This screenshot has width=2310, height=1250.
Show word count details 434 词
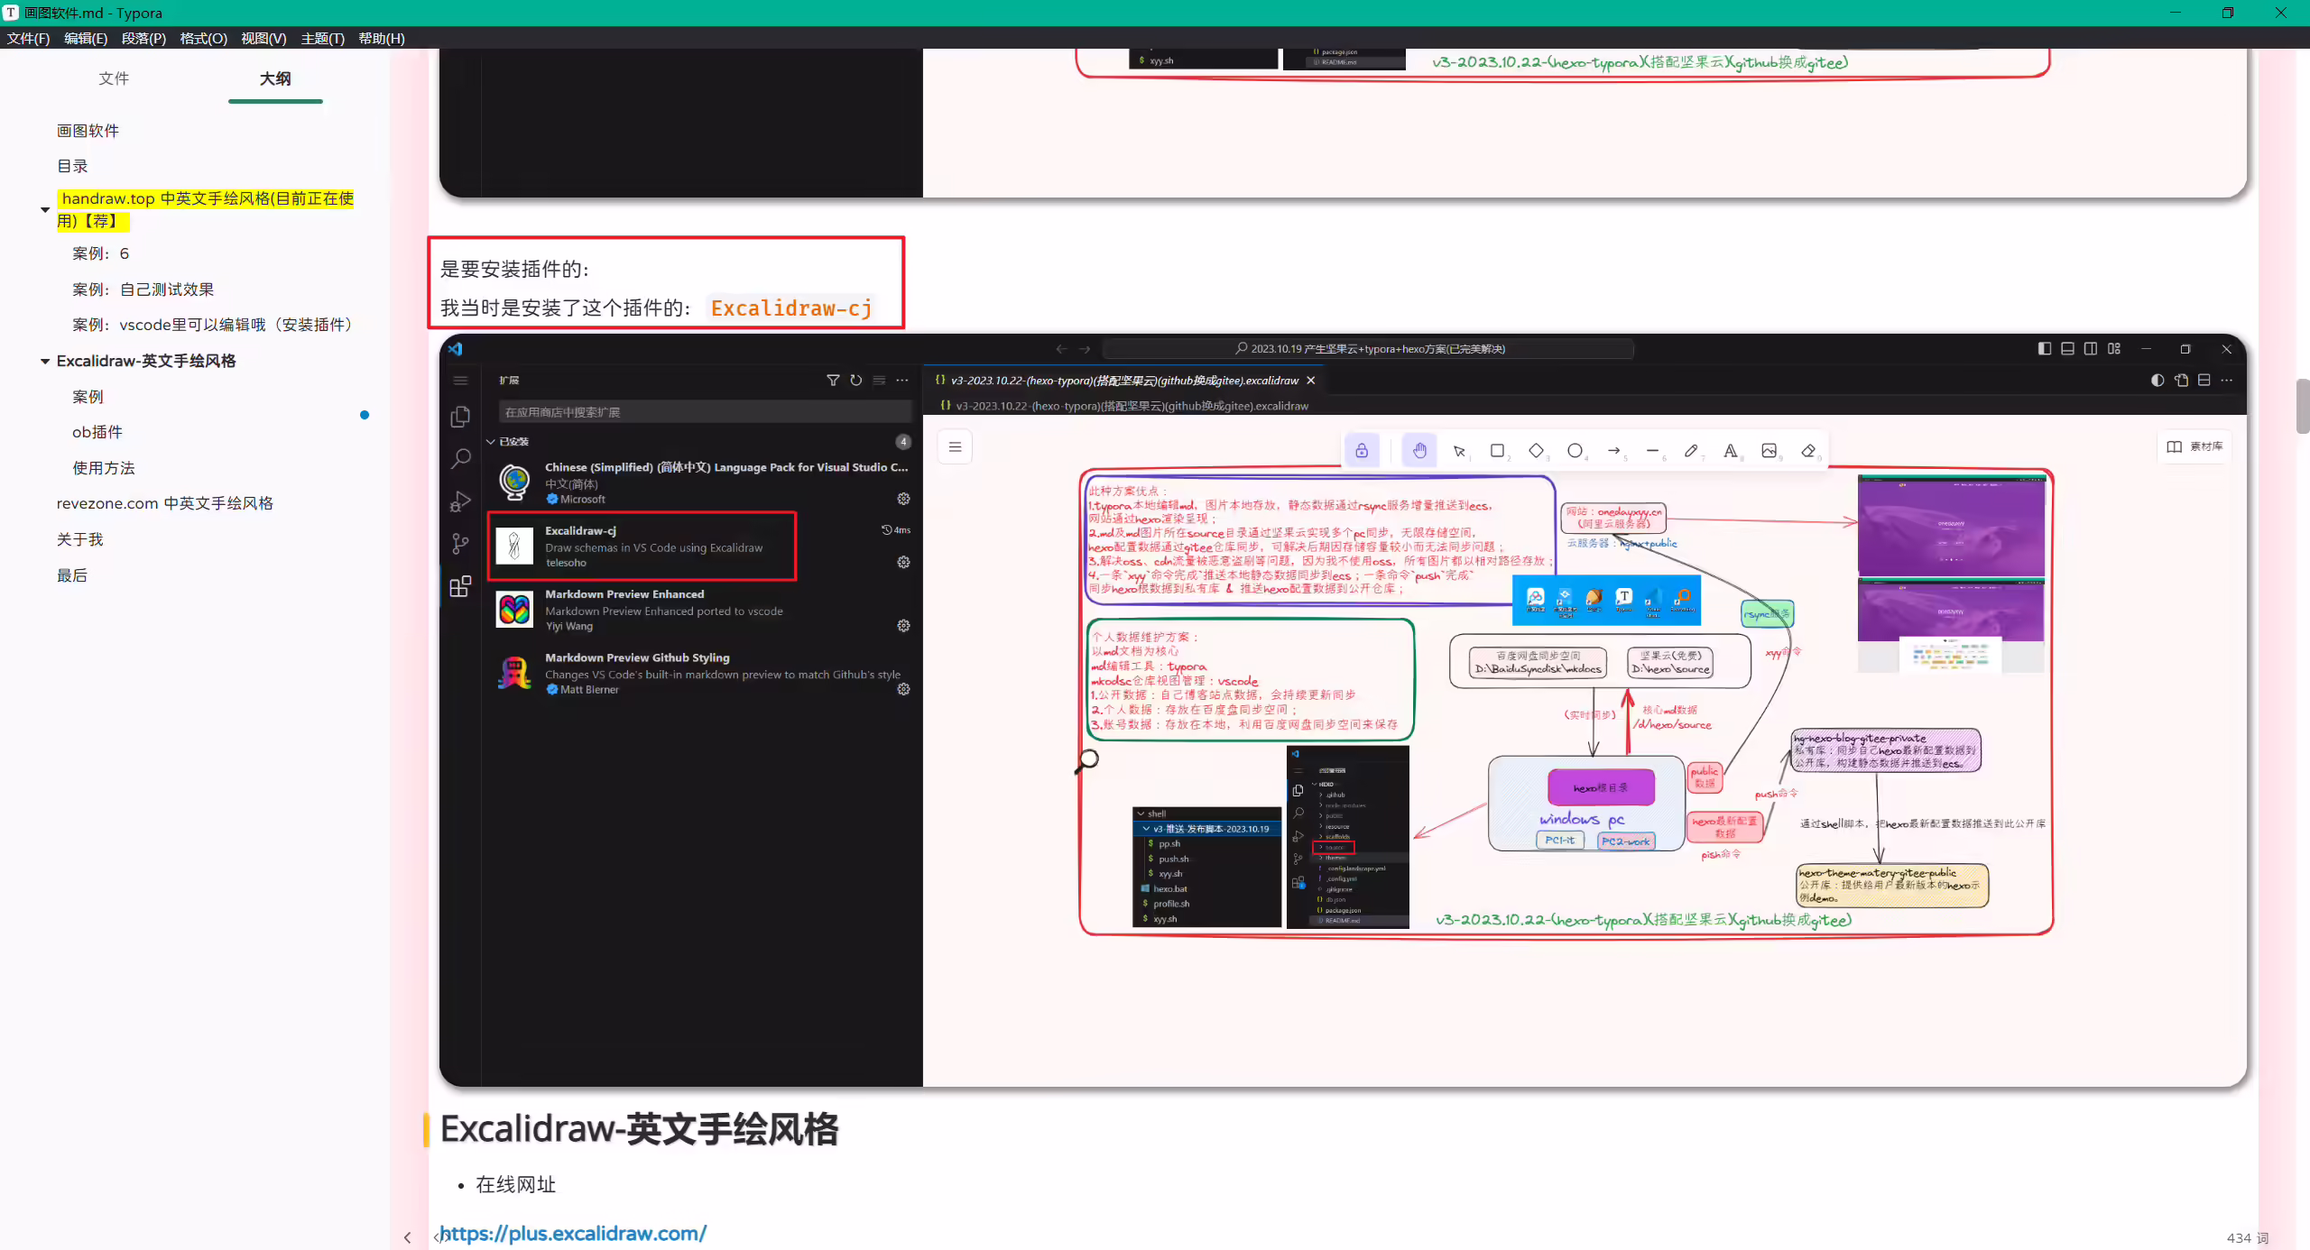pyautogui.click(x=2247, y=1237)
